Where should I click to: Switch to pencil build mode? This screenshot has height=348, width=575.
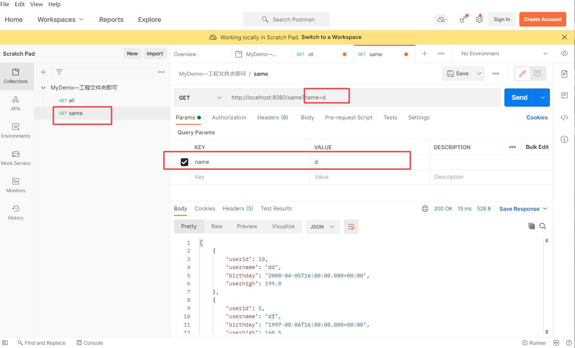point(523,74)
